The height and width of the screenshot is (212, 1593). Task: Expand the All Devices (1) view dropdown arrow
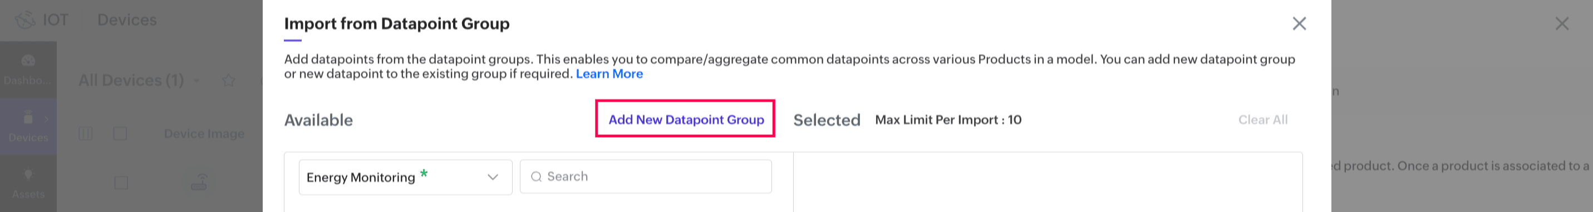[197, 80]
